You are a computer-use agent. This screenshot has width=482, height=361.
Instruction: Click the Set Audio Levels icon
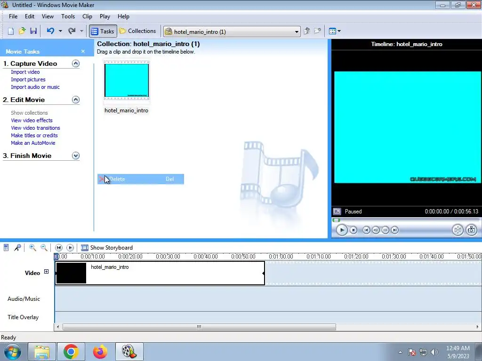6,248
